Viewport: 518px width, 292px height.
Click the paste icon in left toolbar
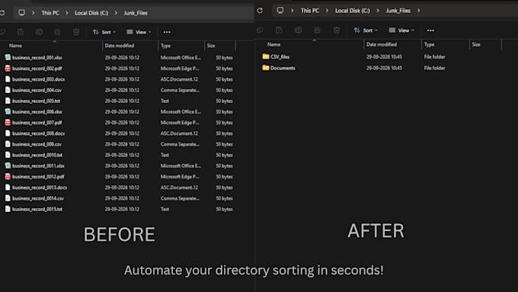[x=21, y=32]
